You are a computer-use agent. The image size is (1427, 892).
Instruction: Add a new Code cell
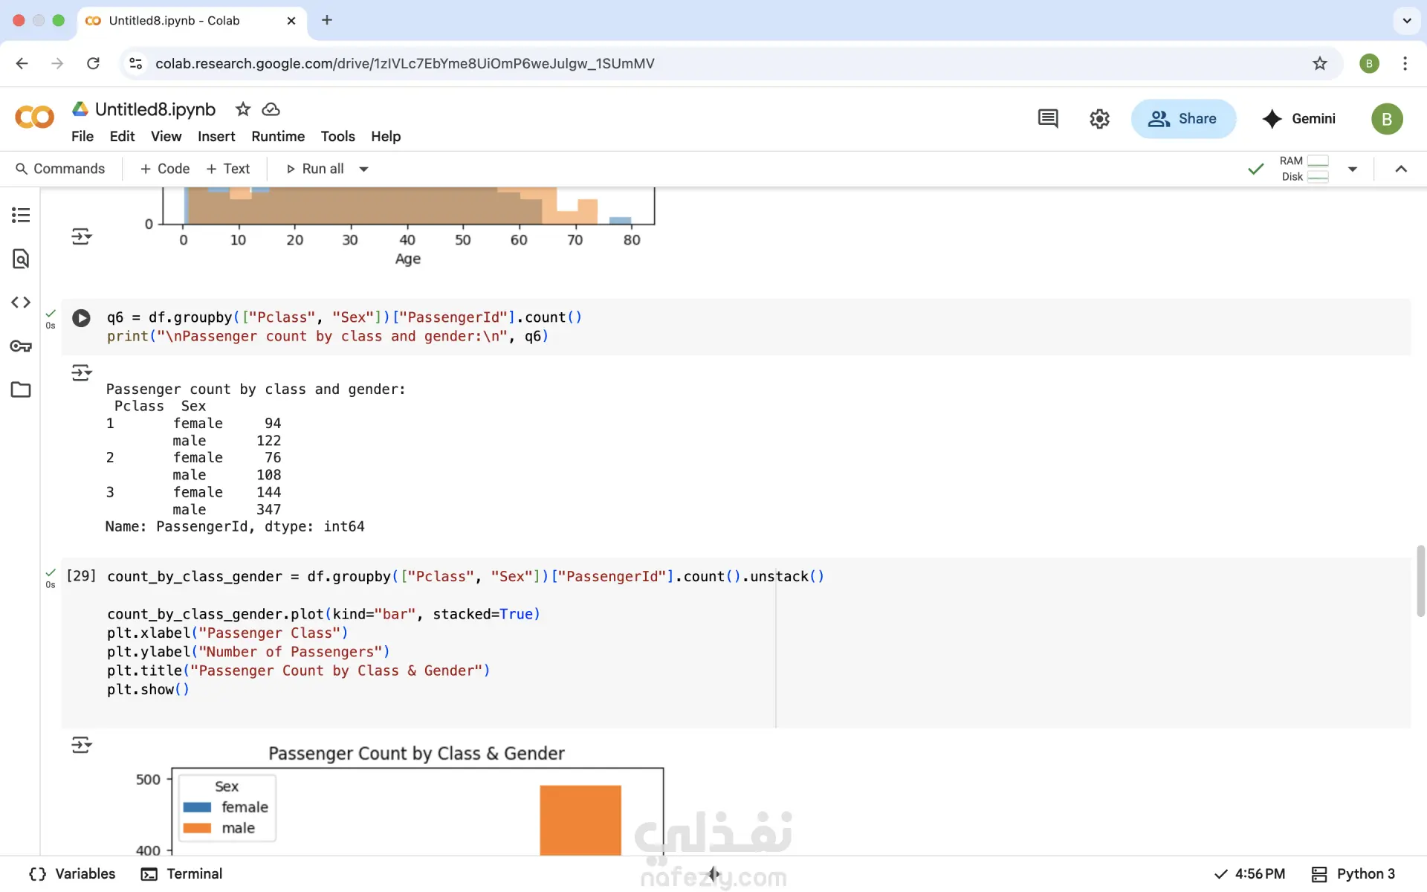pyautogui.click(x=165, y=169)
